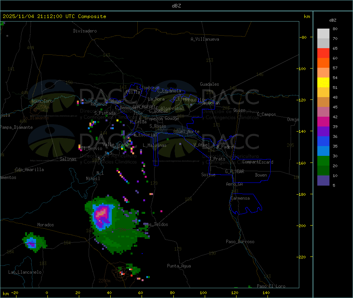Click the G_ALVEAR map label

(235, 172)
